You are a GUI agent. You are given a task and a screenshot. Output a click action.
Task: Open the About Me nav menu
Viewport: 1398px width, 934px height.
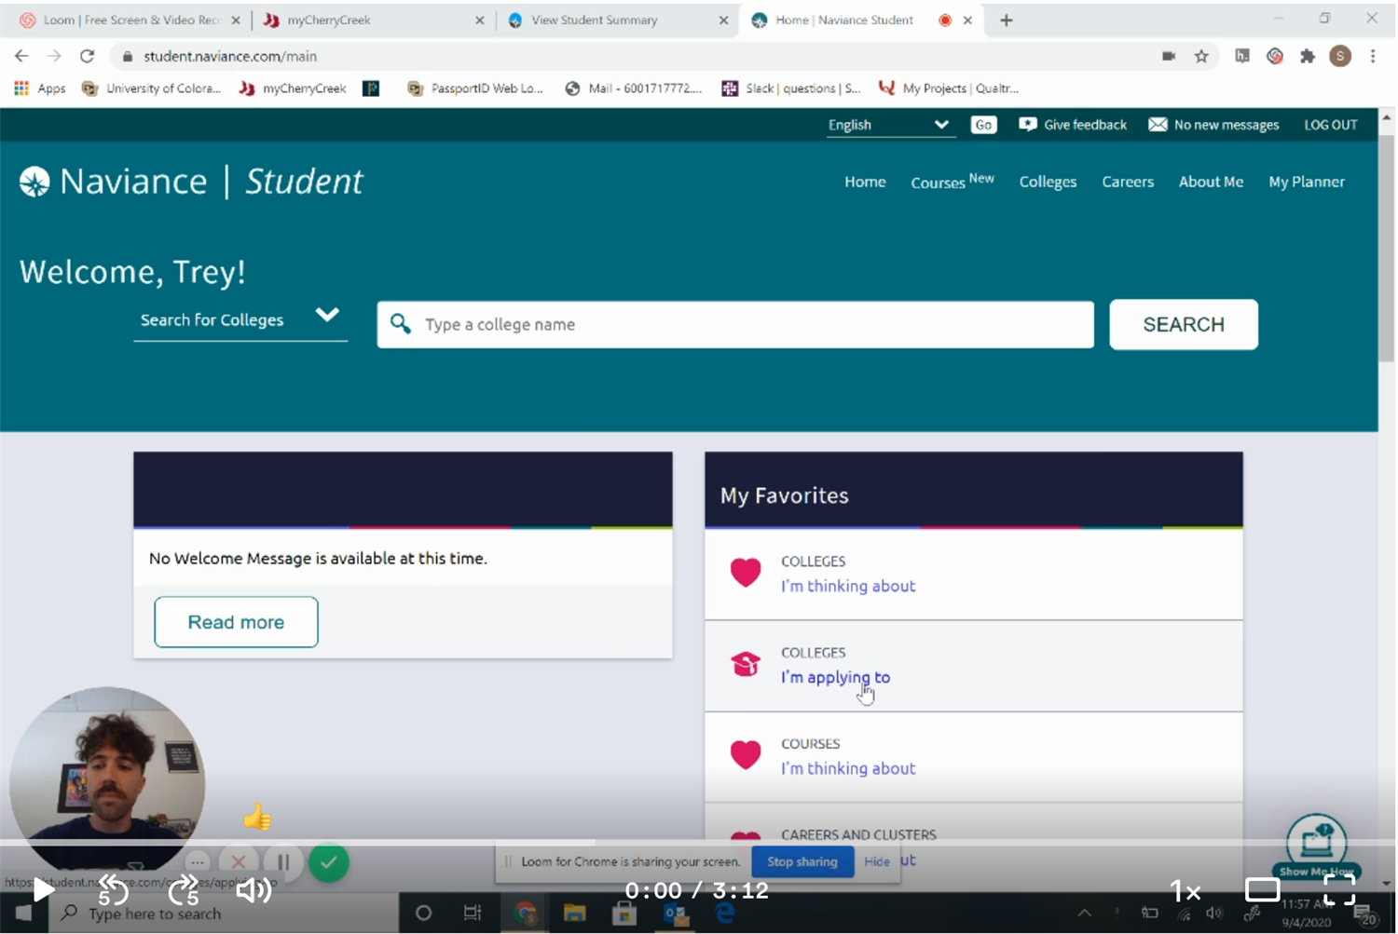[x=1211, y=182]
